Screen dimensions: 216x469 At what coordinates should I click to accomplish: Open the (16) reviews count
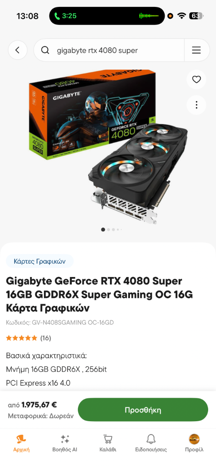(x=46, y=338)
